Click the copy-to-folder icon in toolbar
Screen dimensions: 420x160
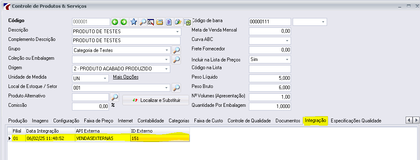tap(178, 22)
